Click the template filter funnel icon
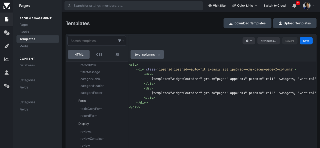Screen dimensions: 320x148 pos(120,41)
